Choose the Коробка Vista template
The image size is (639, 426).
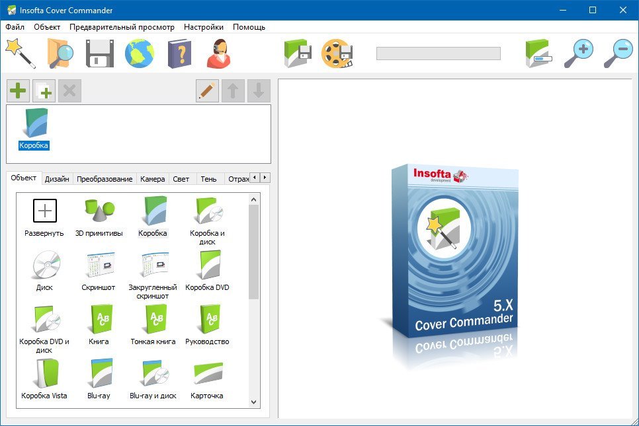(44, 379)
